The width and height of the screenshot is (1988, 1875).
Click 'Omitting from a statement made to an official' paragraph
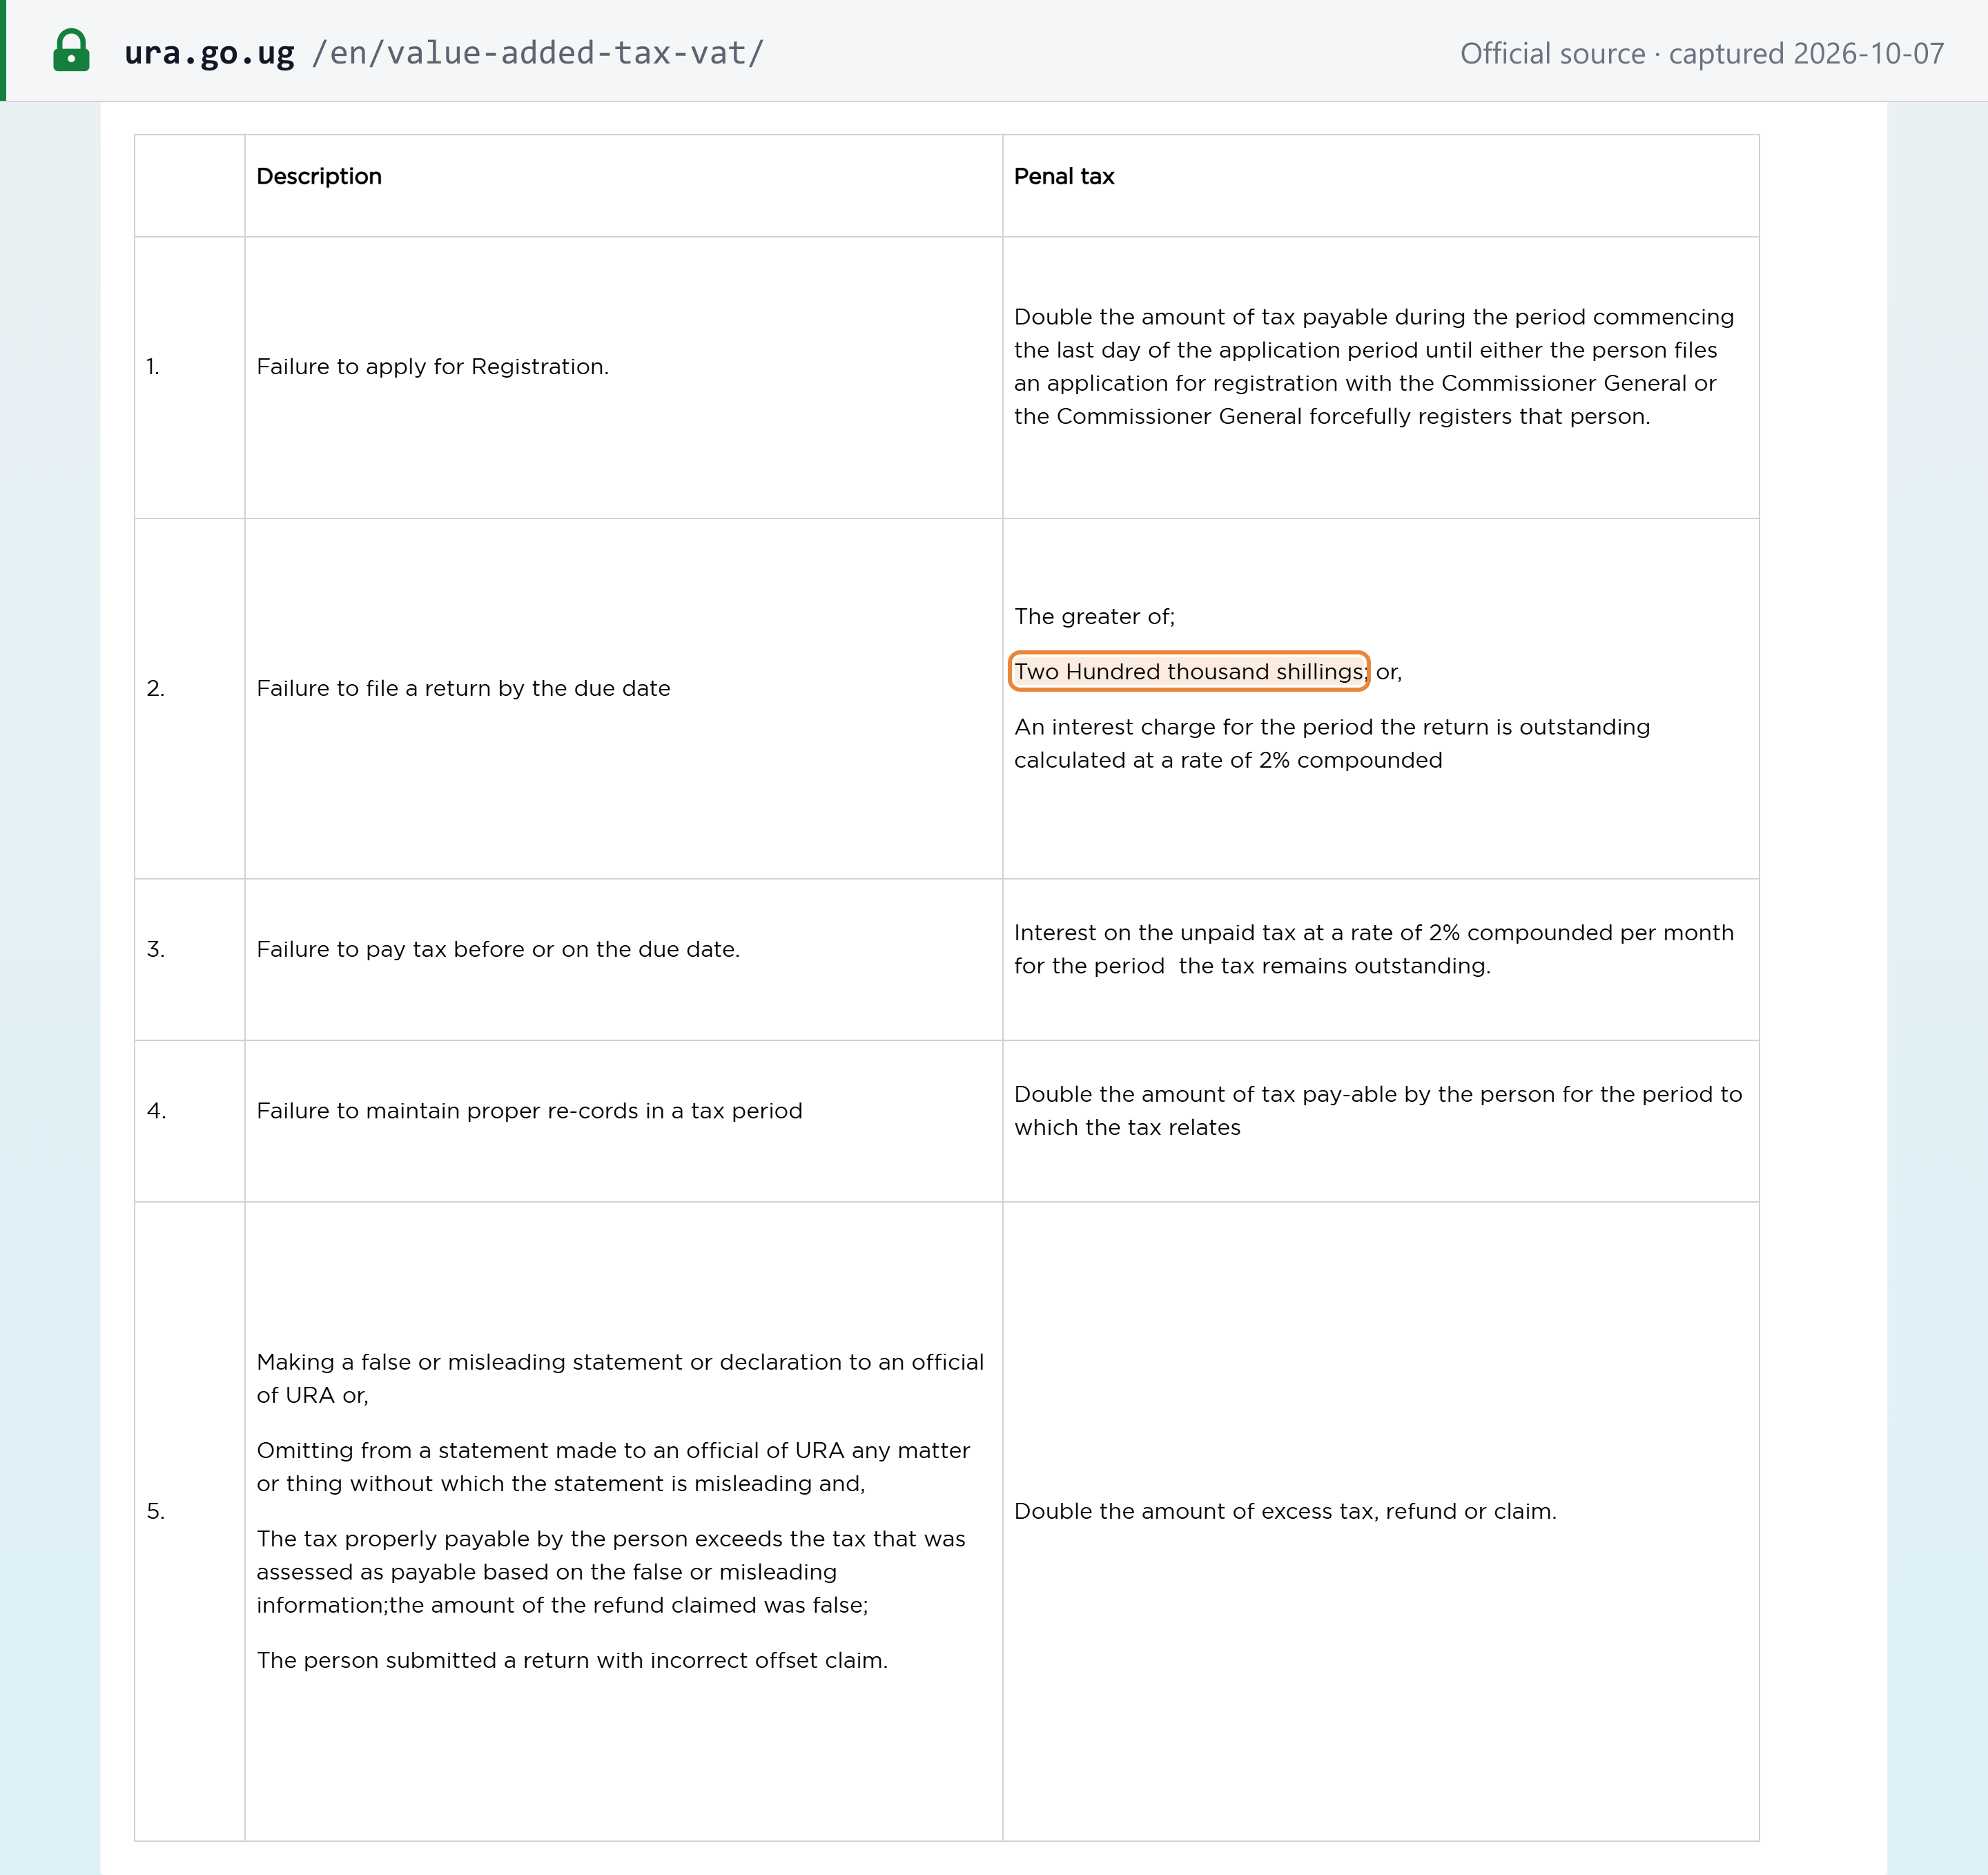[x=613, y=1467]
